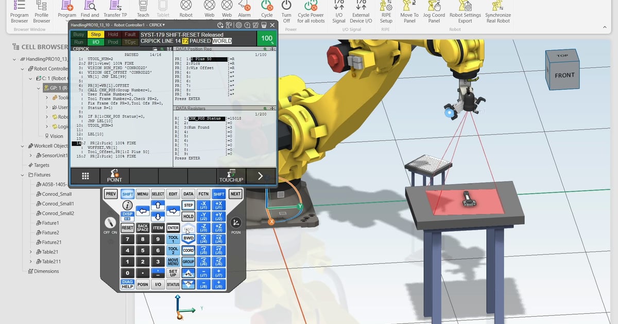
Task: Click the +% speed override key
Action: point(188,273)
